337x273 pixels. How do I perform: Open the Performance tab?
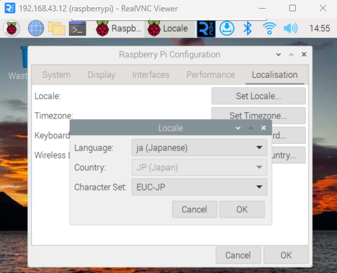pyautogui.click(x=211, y=75)
